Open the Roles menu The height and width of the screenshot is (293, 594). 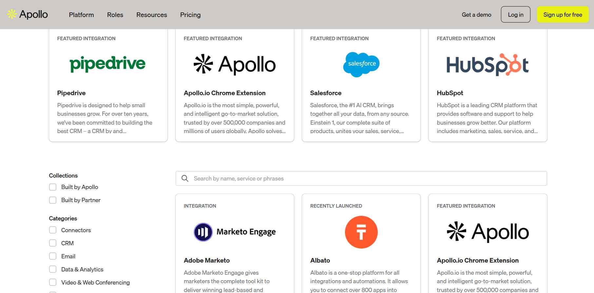[x=115, y=15]
